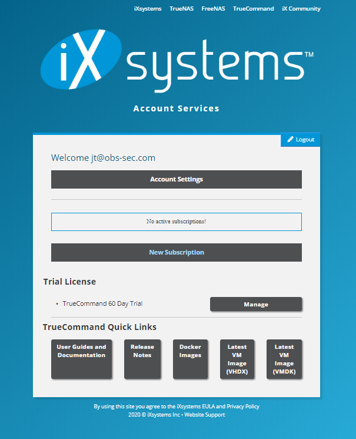Select the TrueCommand 60 Day Trial entry

pyautogui.click(x=102, y=304)
